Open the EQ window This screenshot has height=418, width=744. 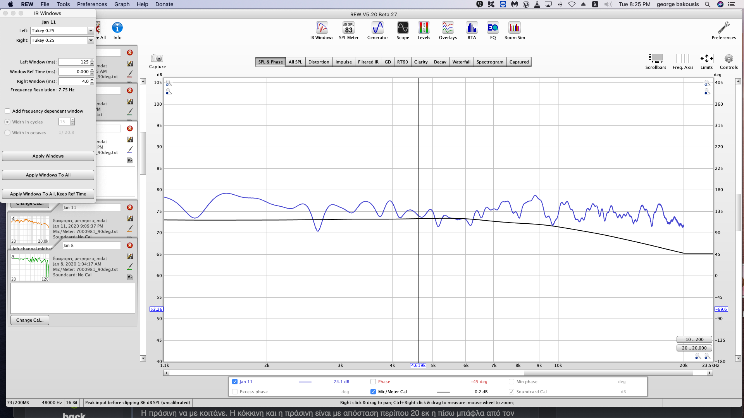tap(493, 31)
